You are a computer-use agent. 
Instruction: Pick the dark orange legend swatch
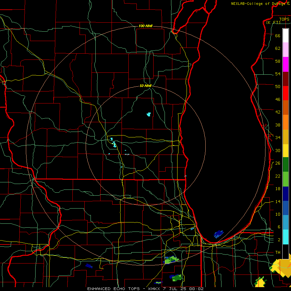(x=286, y=108)
